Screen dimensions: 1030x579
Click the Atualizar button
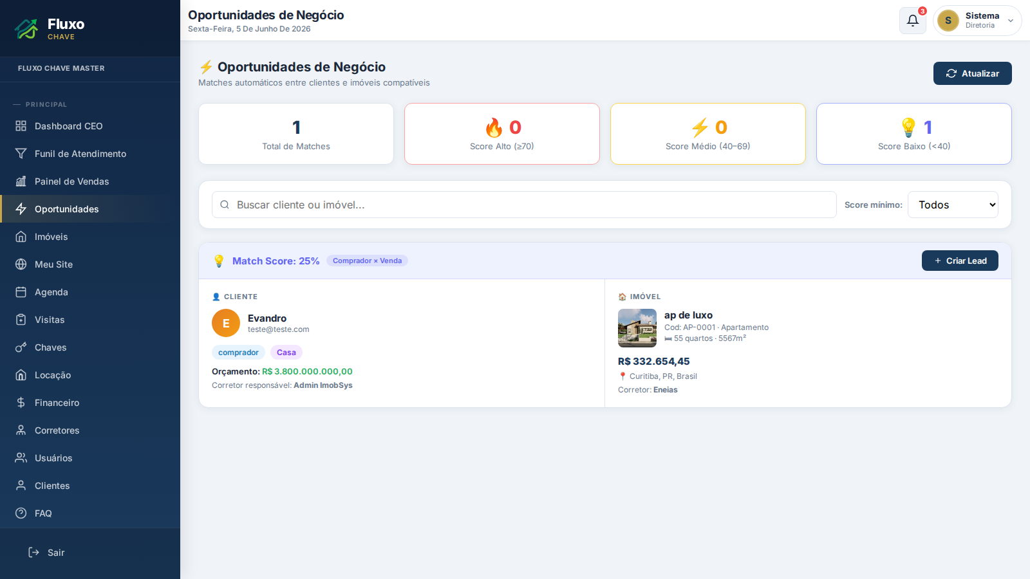(x=973, y=73)
